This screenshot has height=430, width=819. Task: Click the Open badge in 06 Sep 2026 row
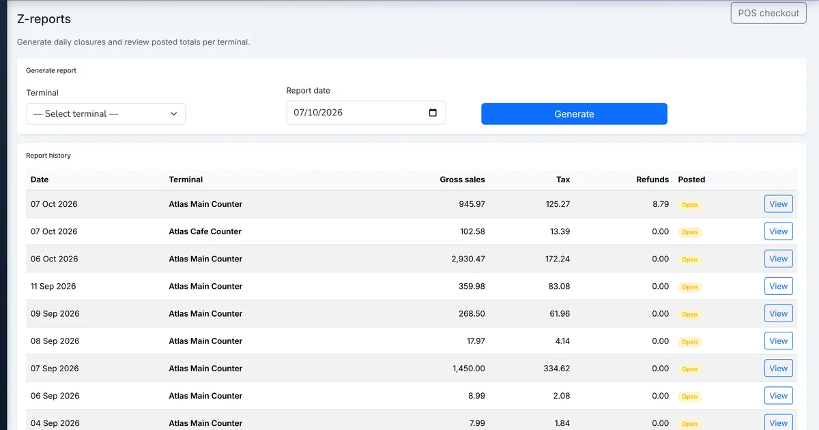(x=690, y=396)
